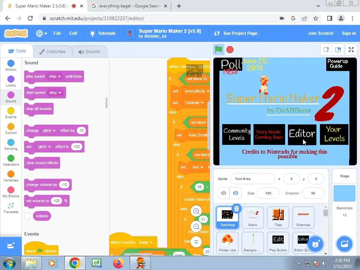This screenshot has height=270, width=360.
Task: Open the Controls variable dropdown
Action: click(x=194, y=103)
